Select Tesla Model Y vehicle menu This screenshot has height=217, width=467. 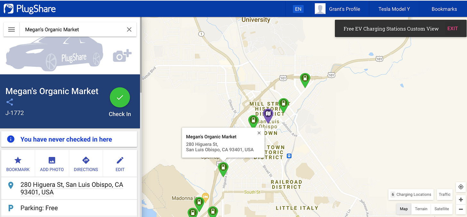(x=394, y=9)
